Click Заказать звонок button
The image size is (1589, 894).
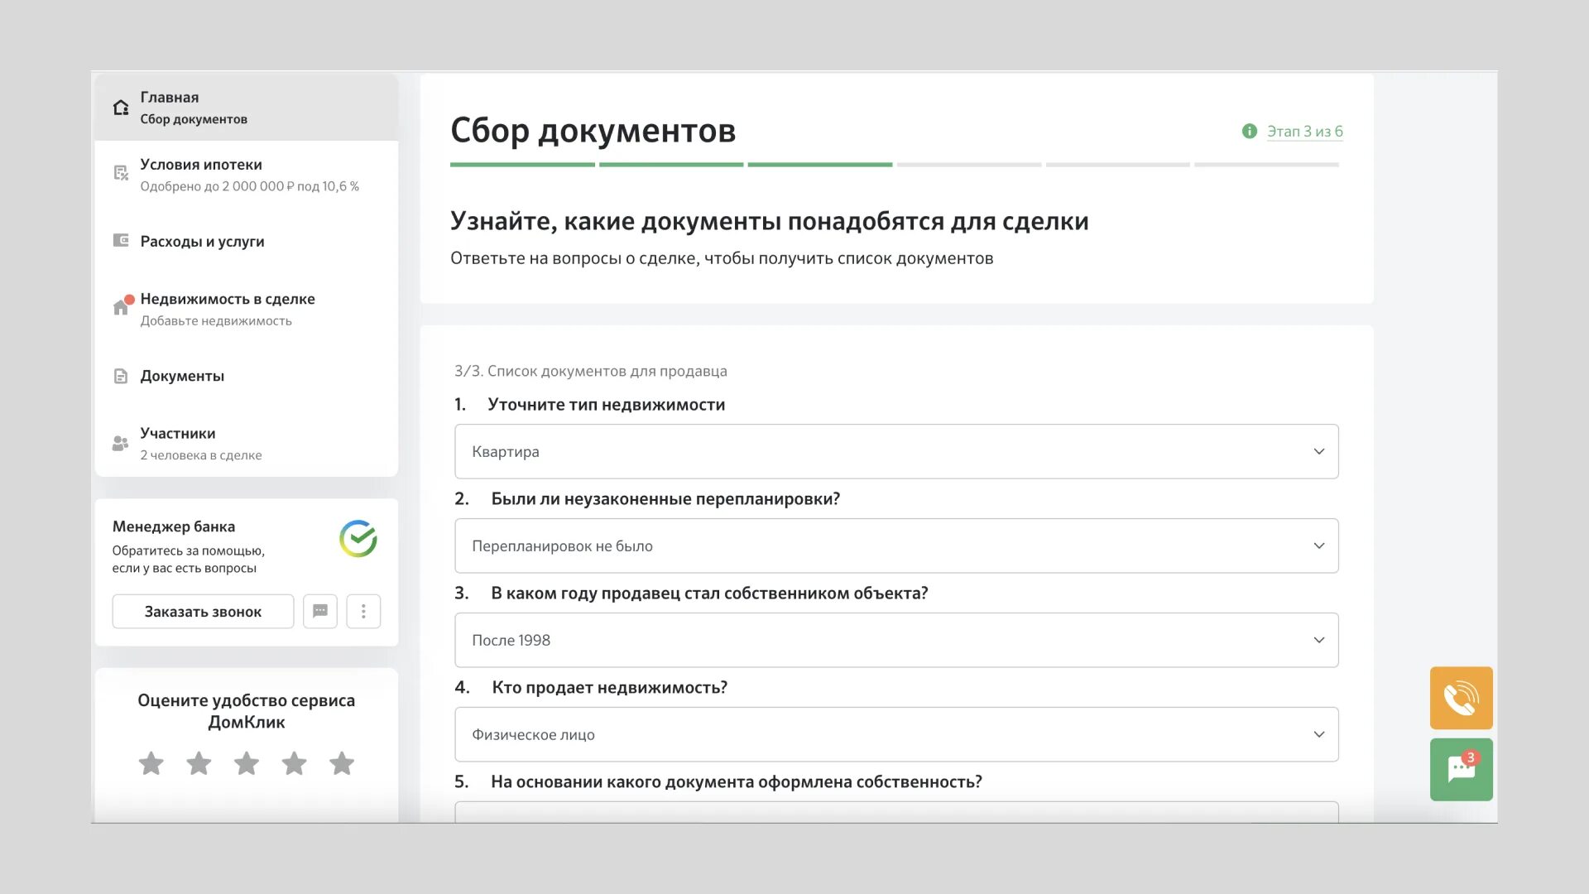coord(203,611)
